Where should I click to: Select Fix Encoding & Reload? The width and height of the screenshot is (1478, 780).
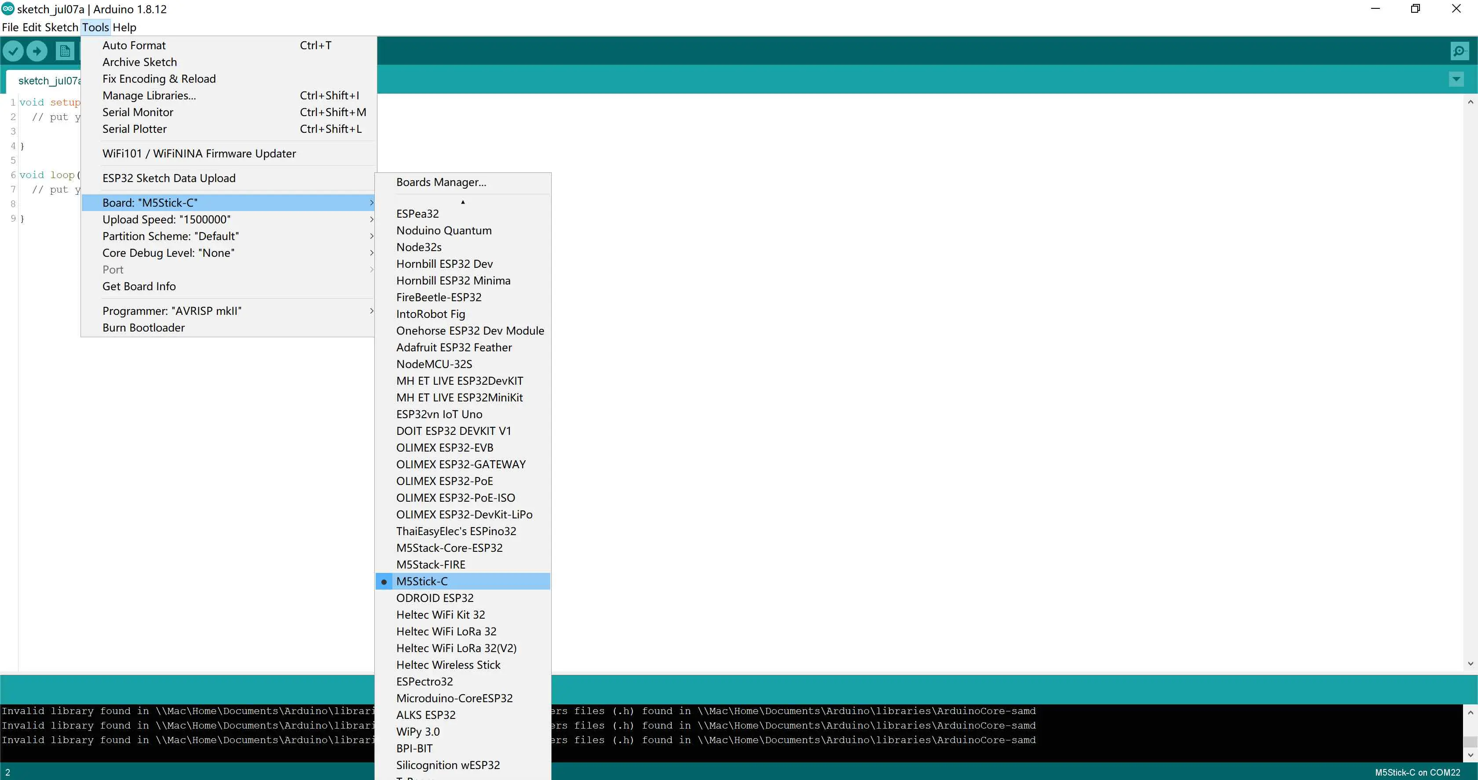228,79
